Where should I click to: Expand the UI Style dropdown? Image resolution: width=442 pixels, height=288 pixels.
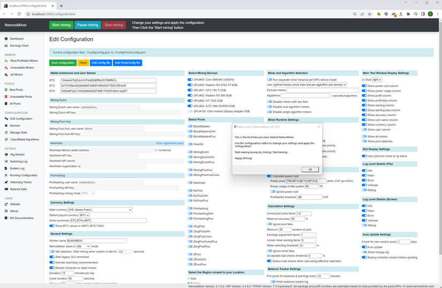[x=377, y=80]
